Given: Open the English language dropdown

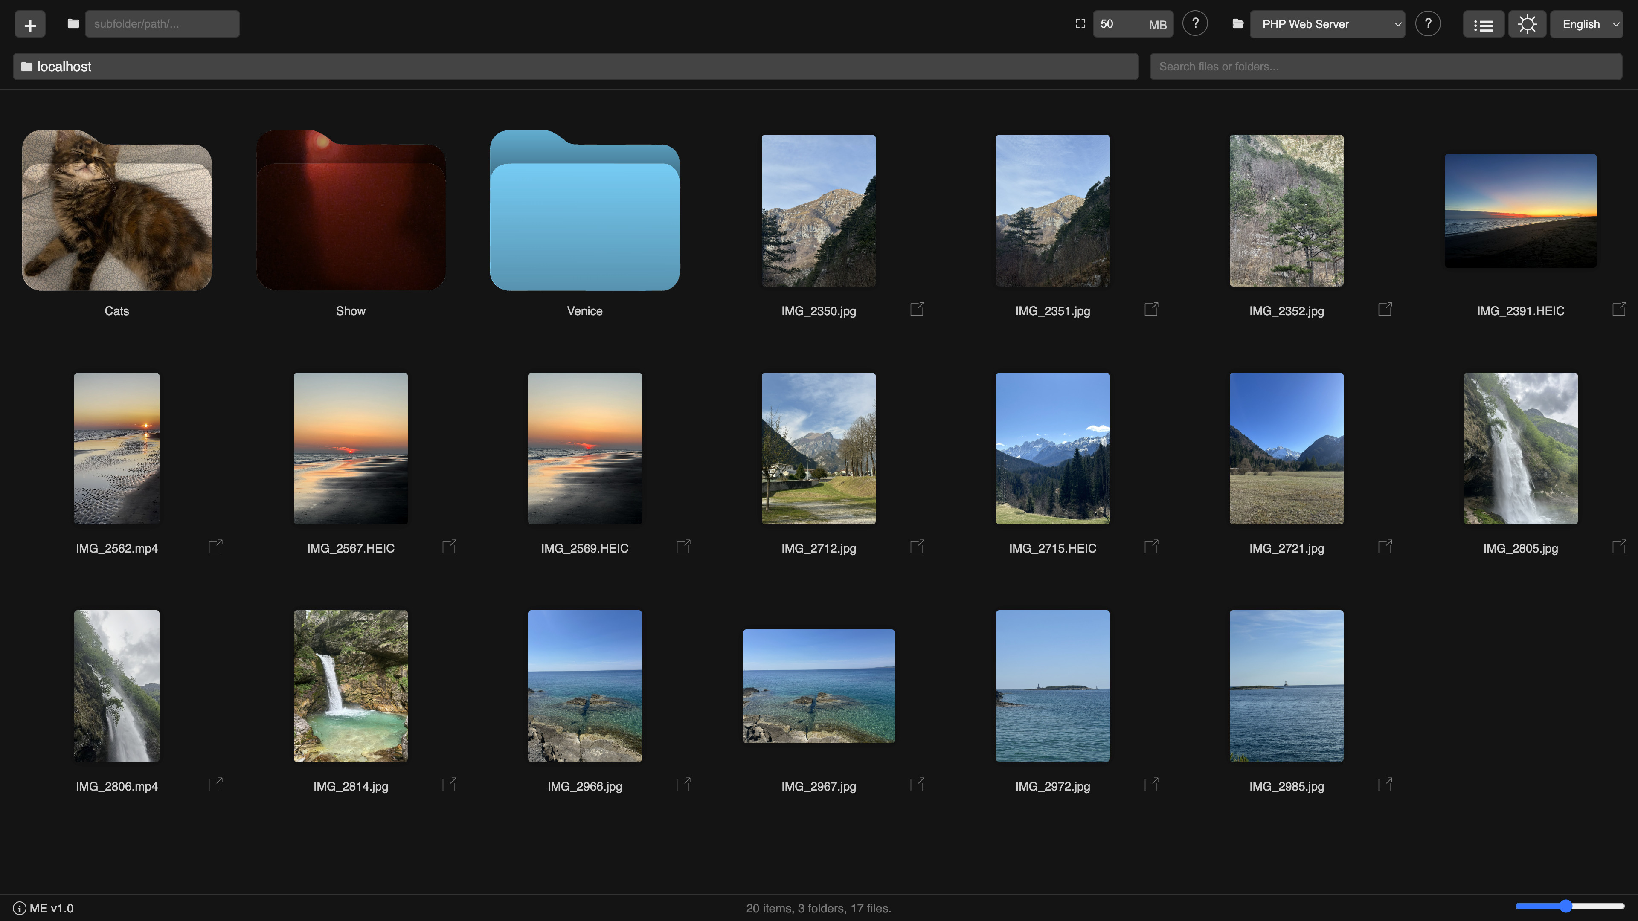Looking at the screenshot, I should (x=1587, y=25).
